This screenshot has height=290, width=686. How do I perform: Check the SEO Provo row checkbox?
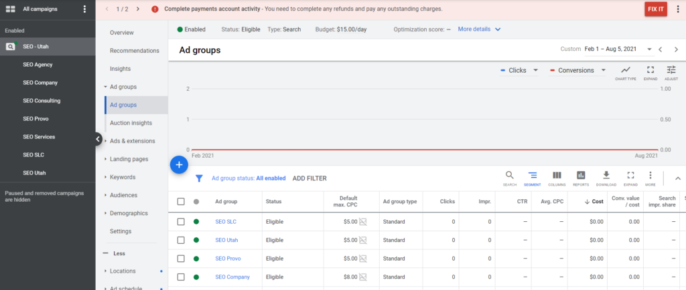pos(181,259)
